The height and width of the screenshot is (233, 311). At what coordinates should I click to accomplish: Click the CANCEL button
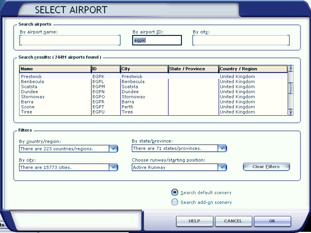tap(233, 221)
